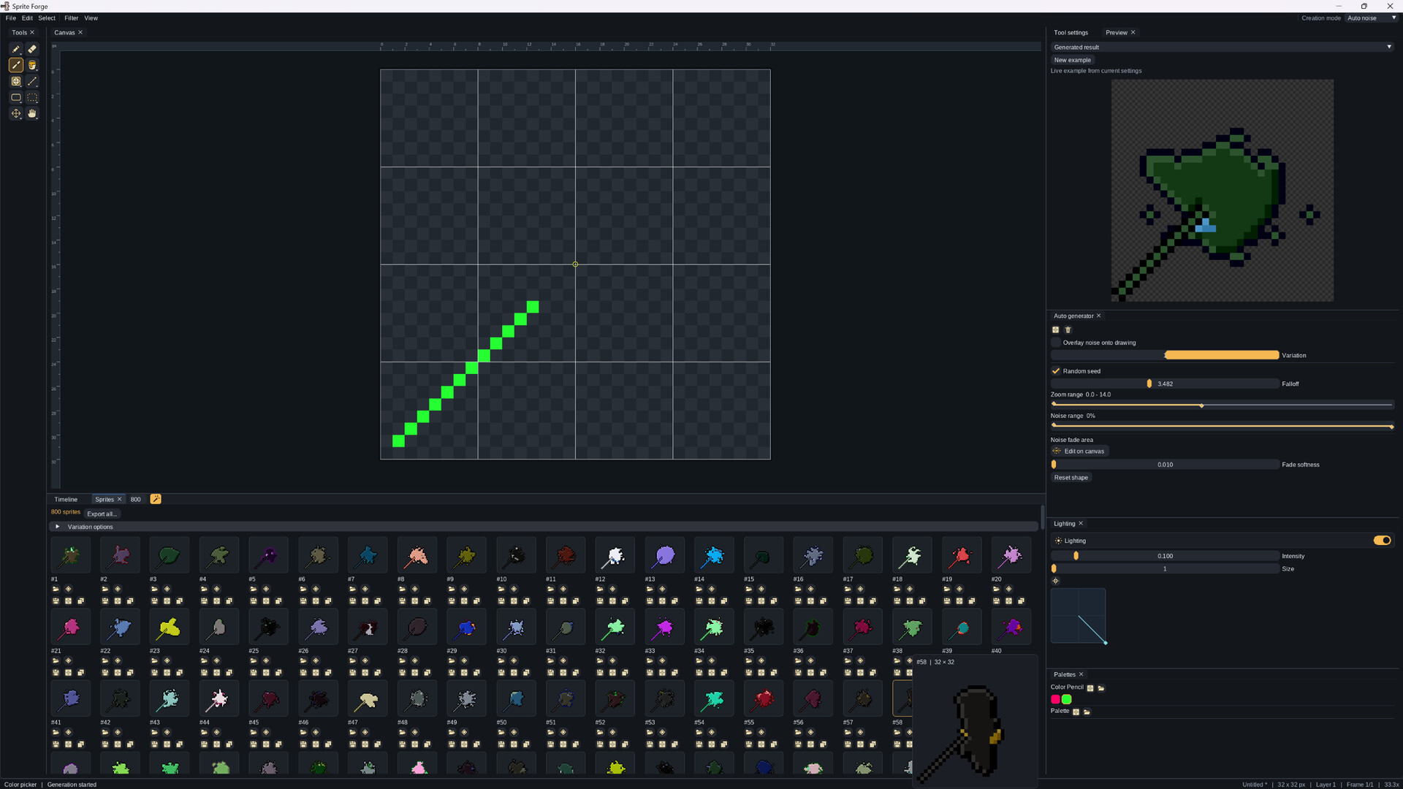
Task: Click the first icon in Auto generator panel
Action: point(1055,329)
